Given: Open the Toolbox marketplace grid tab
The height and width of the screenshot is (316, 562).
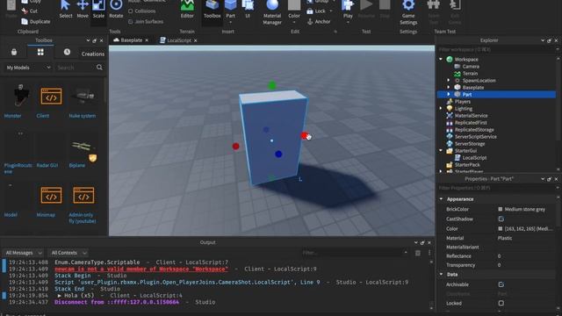Looking at the screenshot, I should (40, 53).
